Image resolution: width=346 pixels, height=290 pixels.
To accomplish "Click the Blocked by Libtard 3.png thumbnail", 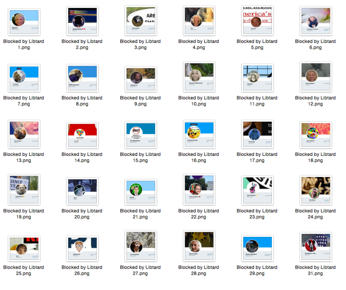I will pyautogui.click(x=141, y=21).
